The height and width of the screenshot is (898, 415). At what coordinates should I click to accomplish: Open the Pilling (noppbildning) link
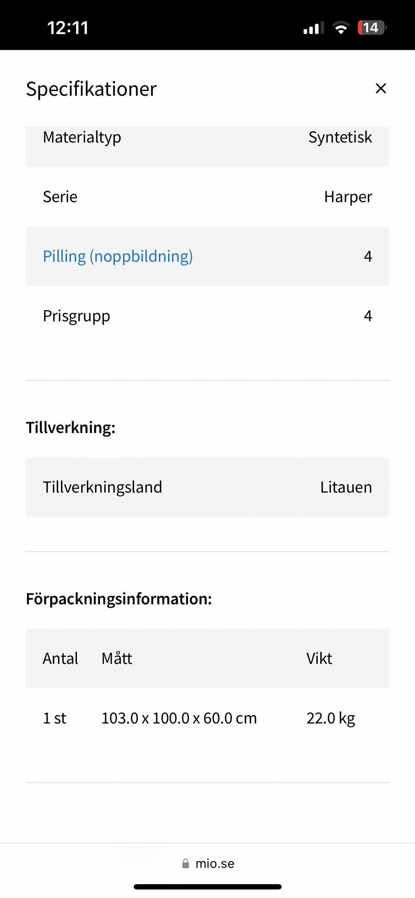pyautogui.click(x=118, y=256)
